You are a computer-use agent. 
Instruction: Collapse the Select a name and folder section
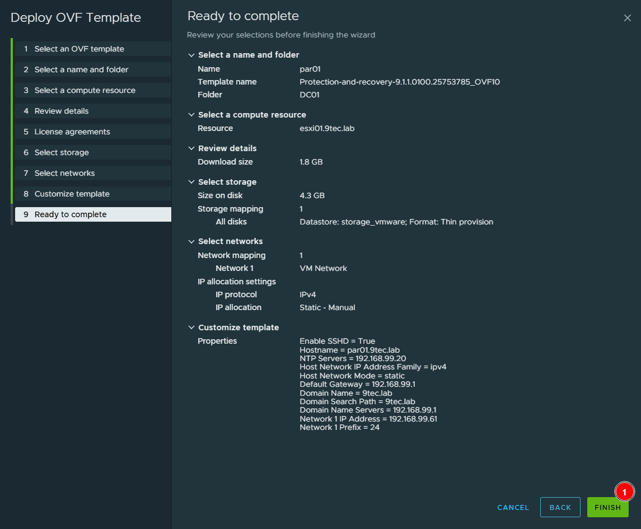(191, 55)
